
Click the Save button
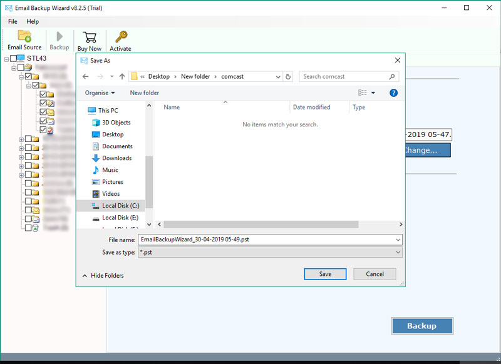tap(325, 274)
